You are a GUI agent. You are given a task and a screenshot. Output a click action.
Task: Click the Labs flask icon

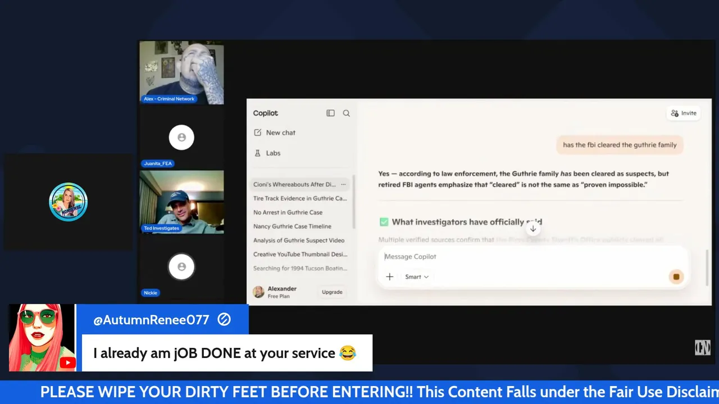tap(258, 153)
